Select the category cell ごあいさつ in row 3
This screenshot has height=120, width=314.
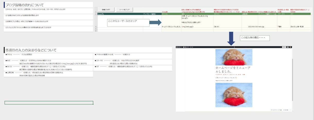[227, 21]
